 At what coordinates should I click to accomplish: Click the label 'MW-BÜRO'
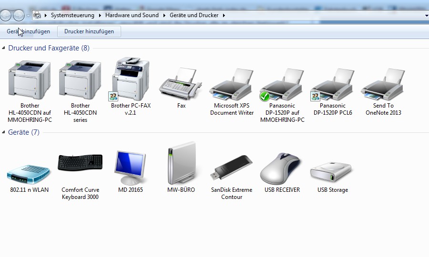(181, 189)
